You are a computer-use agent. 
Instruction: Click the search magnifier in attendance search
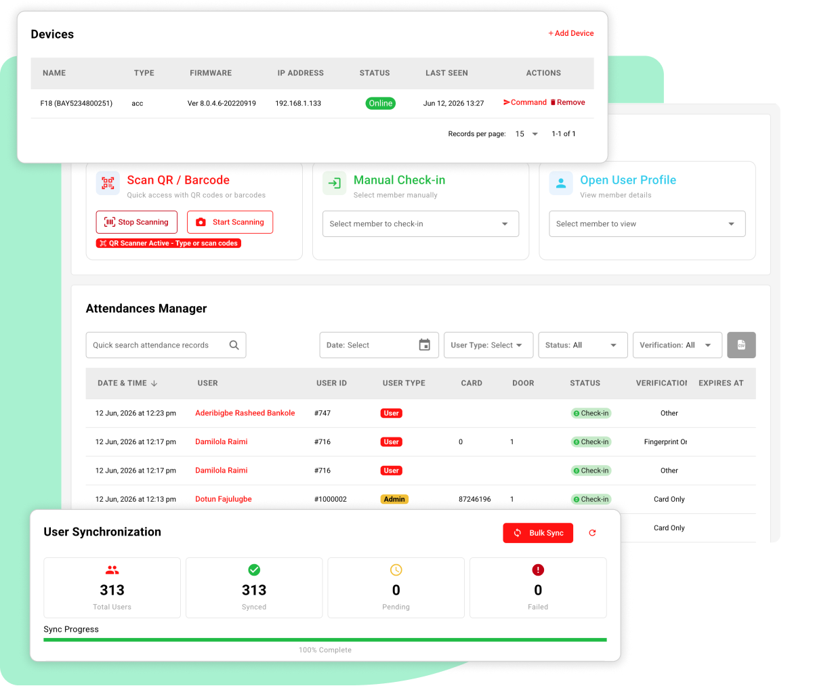[x=234, y=345]
